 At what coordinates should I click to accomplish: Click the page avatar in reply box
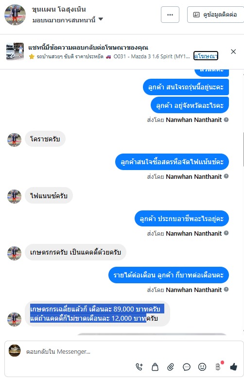[x=15, y=351]
